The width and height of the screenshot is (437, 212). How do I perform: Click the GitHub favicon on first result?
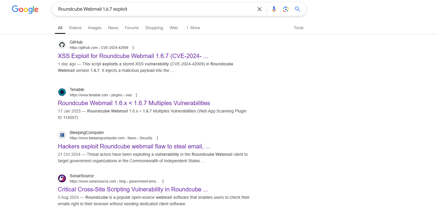coord(62,45)
